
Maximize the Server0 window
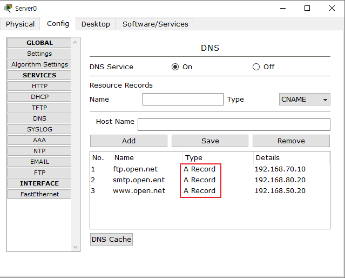tap(307, 8)
